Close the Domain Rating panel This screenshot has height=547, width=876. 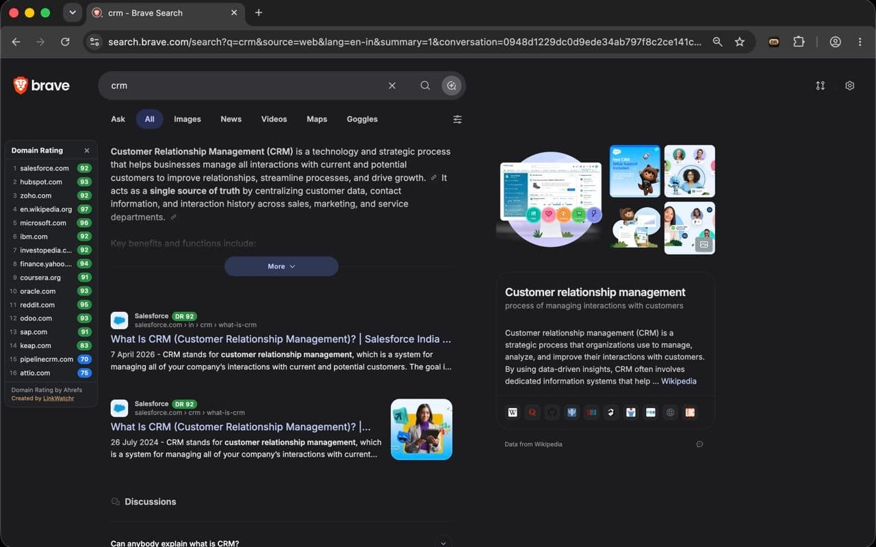[87, 150]
